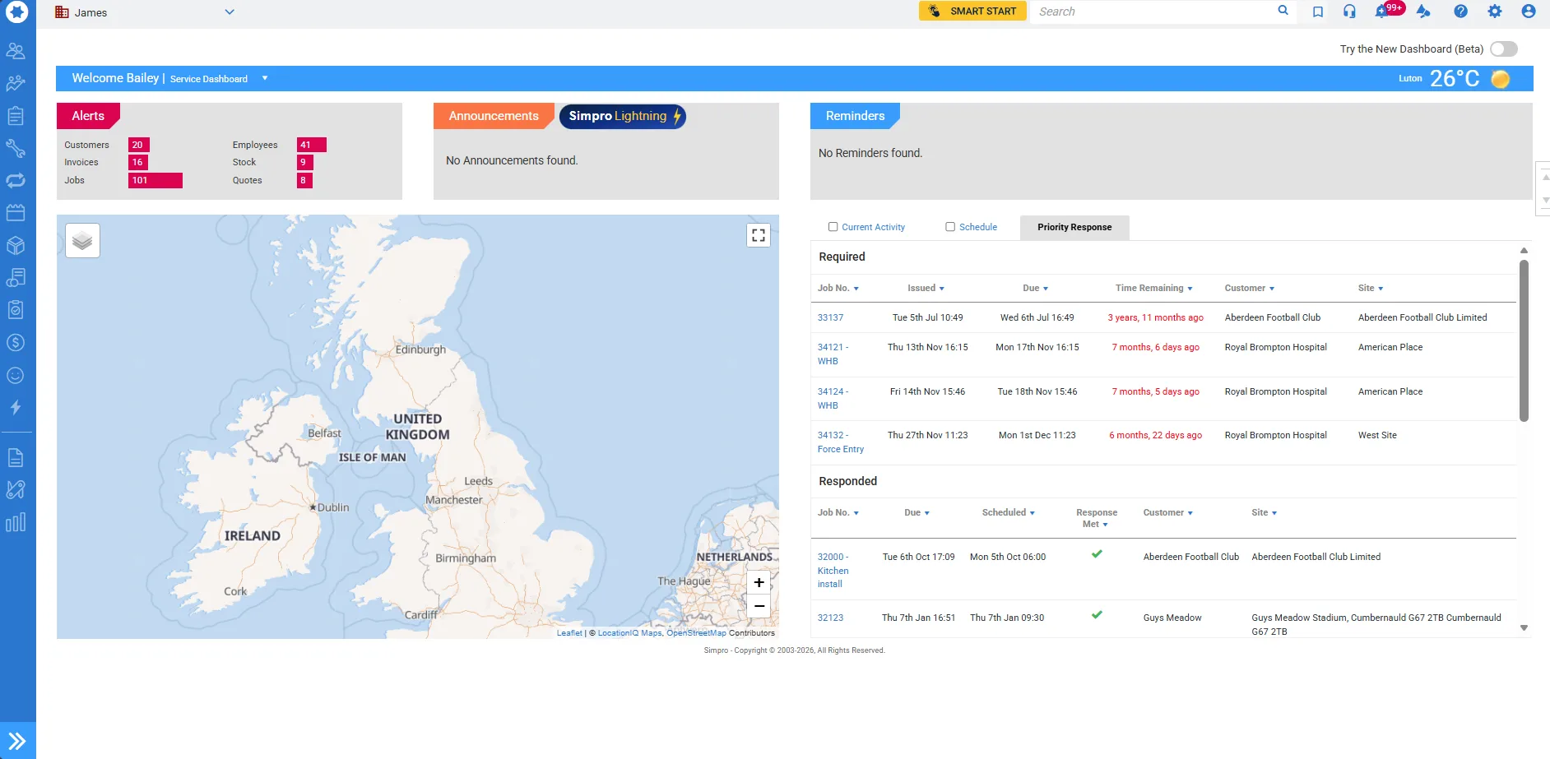Viewport: 1550px width, 759px height.
Task: Open the clipboard Quotes icon in sidebar
Action: (x=16, y=116)
